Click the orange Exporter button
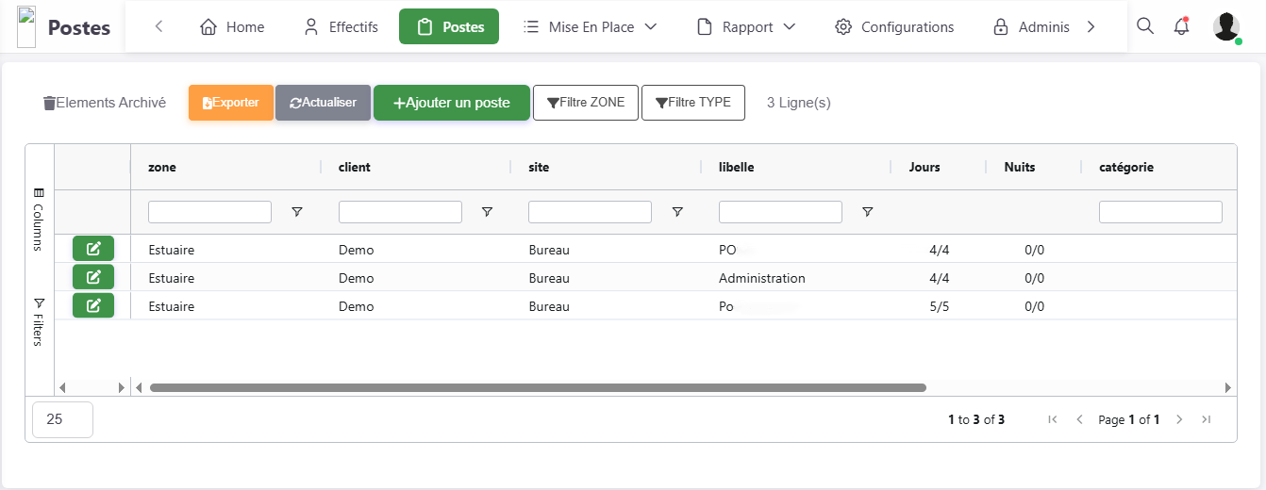This screenshot has width=1266, height=490. coord(231,103)
